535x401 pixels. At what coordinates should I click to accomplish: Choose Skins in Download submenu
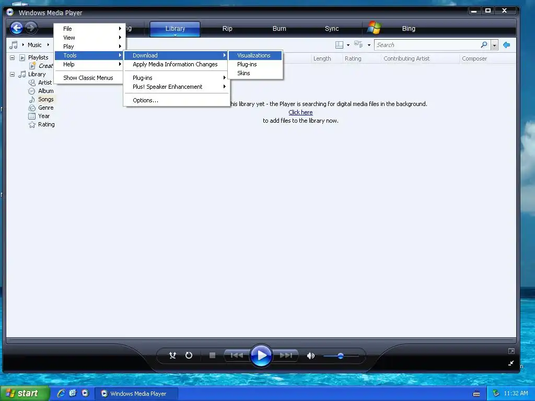(x=255, y=73)
